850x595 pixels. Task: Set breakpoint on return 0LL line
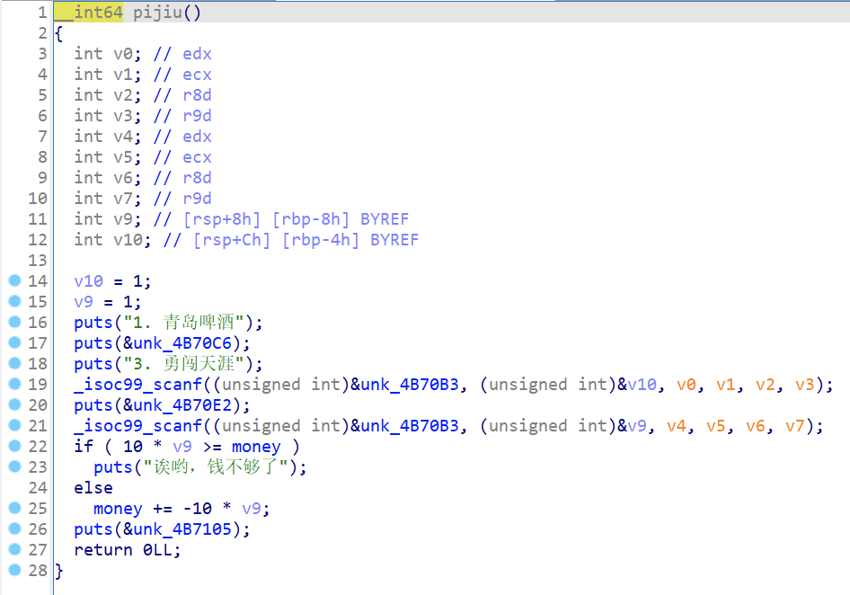tap(14, 550)
